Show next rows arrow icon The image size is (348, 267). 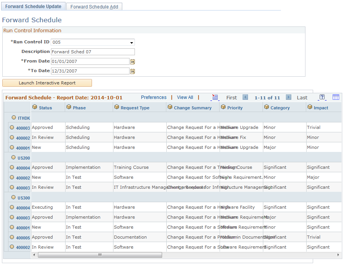point(289,97)
